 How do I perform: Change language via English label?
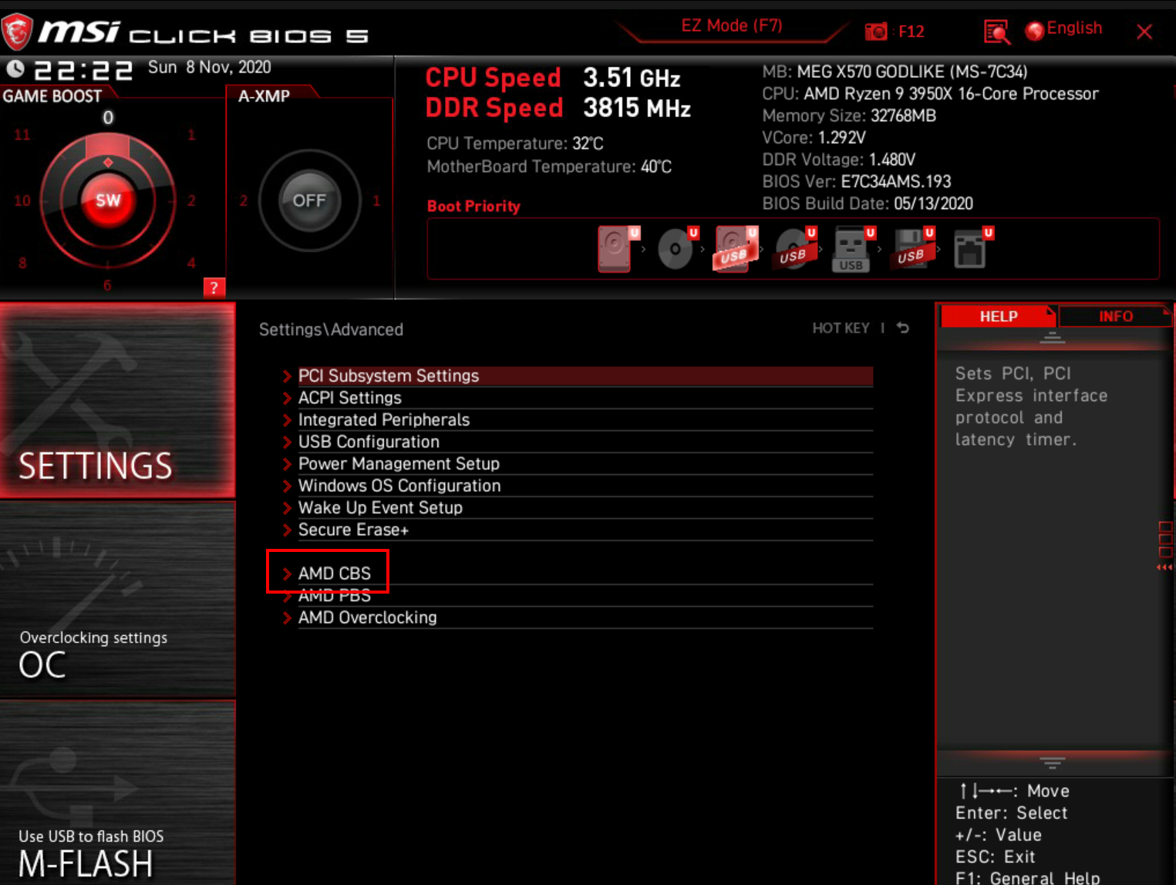coord(1074,29)
